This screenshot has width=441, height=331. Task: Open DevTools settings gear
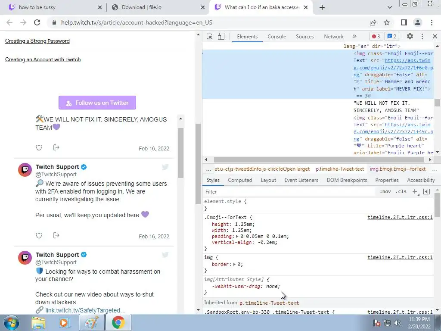click(410, 36)
